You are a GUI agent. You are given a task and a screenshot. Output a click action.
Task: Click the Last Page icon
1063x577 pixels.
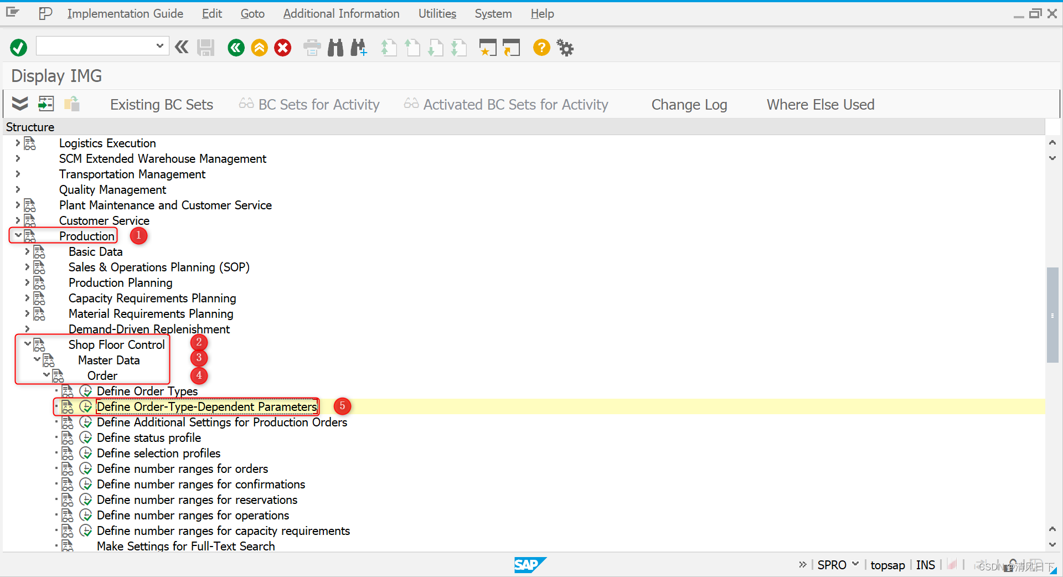click(458, 48)
